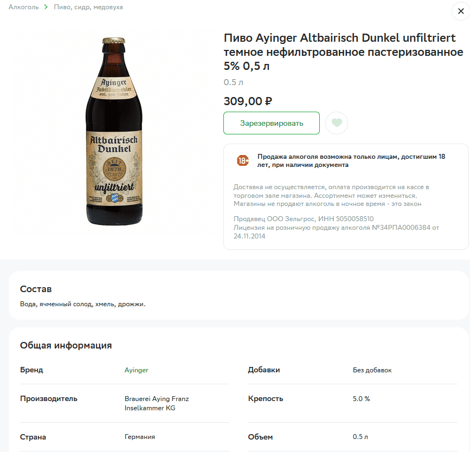Click the Производитель Brauerei Aying value
The image size is (470, 452).
click(157, 403)
